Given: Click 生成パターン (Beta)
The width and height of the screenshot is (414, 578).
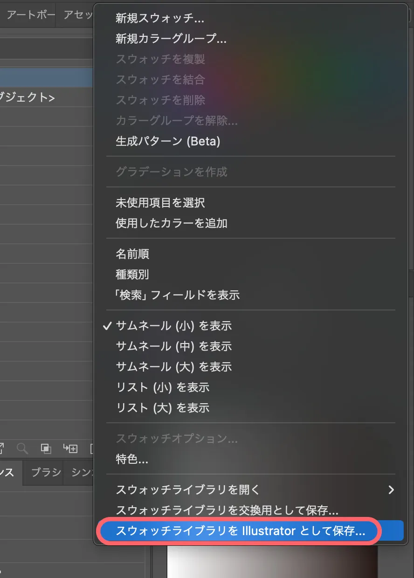Looking at the screenshot, I should click(167, 141).
